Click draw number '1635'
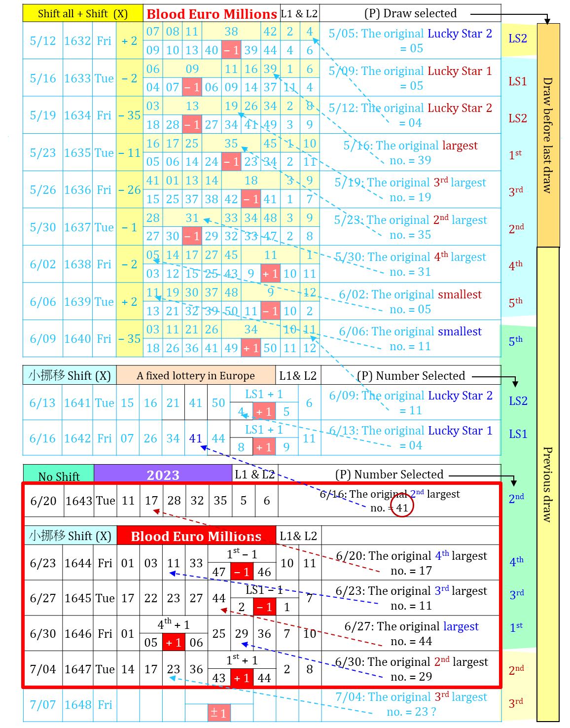The height and width of the screenshot is (728, 570). 77,153
